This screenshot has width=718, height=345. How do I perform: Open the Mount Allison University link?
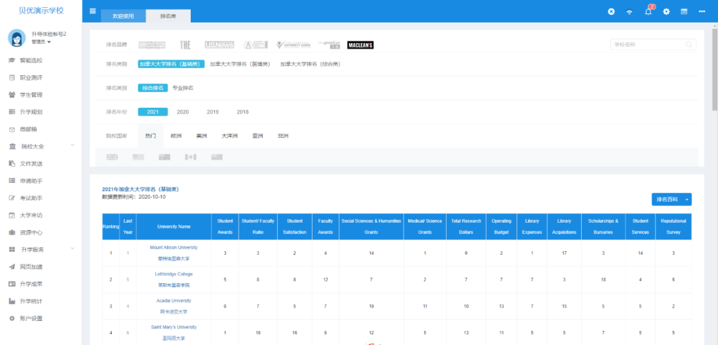pyautogui.click(x=174, y=248)
